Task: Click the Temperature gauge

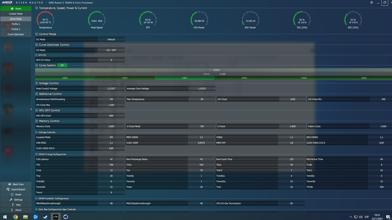Action: tap(45, 20)
